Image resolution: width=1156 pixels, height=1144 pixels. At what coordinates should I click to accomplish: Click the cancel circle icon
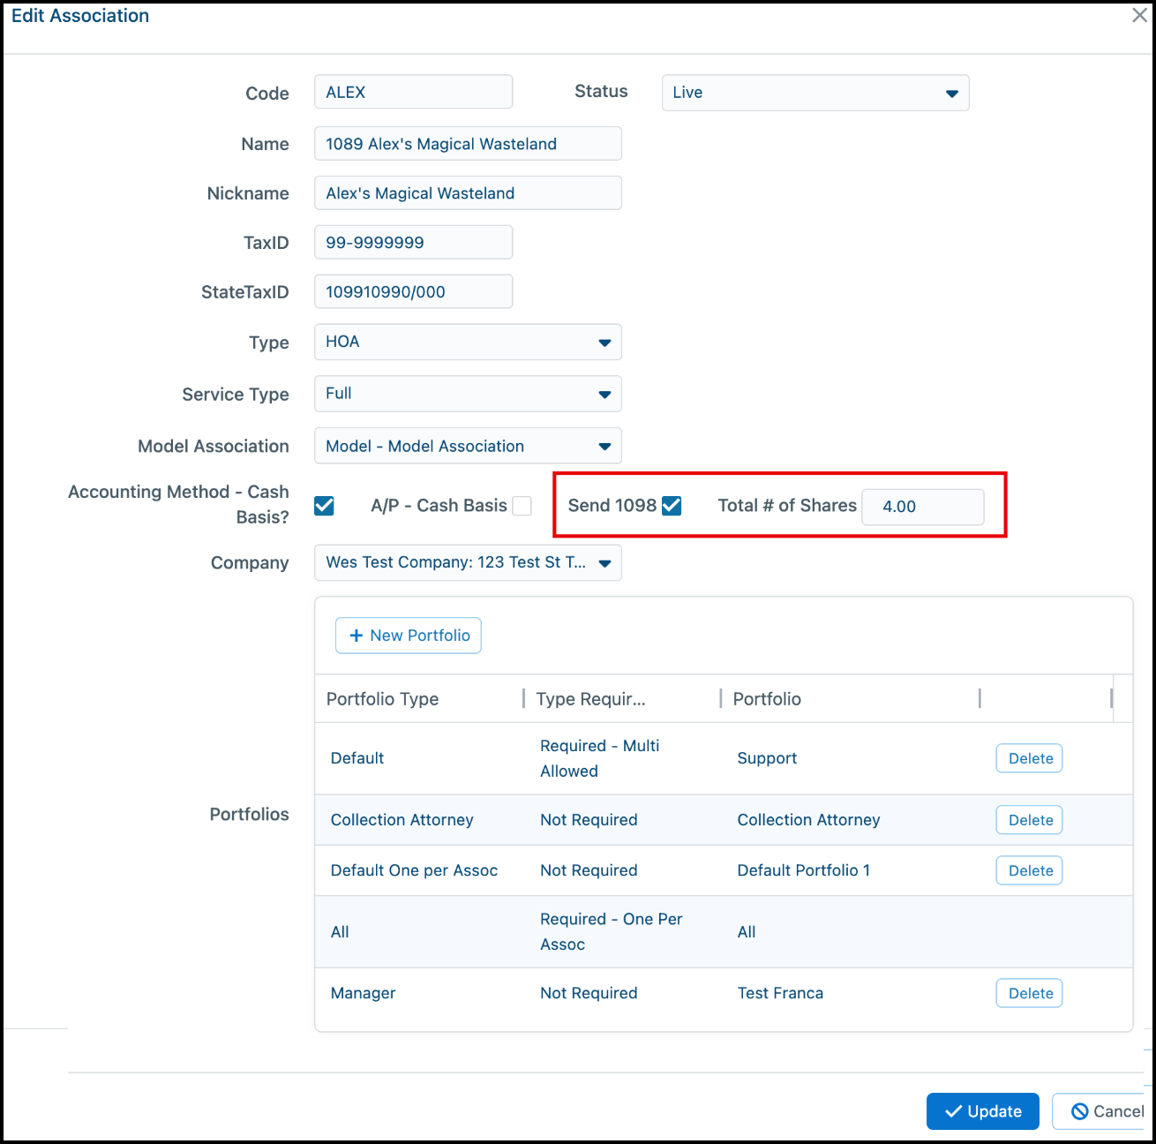tap(1079, 1111)
